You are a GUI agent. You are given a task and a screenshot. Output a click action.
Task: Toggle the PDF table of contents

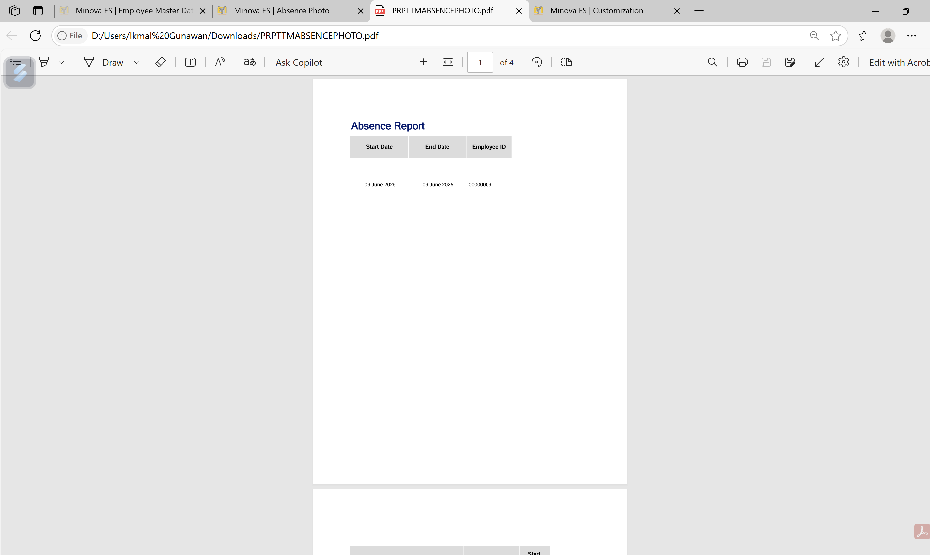click(x=15, y=62)
